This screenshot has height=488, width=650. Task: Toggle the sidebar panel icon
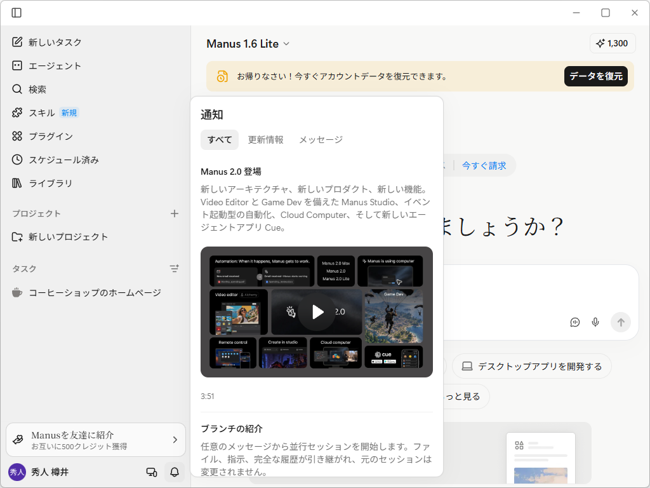[17, 13]
